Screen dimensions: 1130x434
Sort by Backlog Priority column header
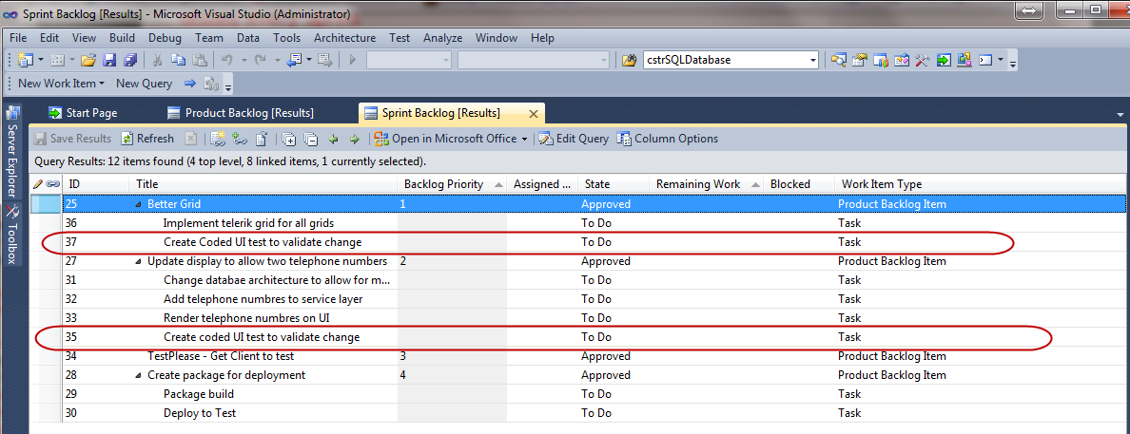[443, 184]
